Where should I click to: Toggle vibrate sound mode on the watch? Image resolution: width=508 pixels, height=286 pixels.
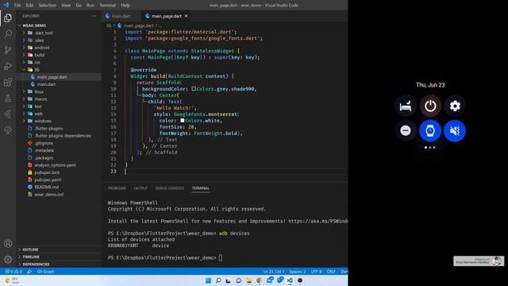click(455, 130)
